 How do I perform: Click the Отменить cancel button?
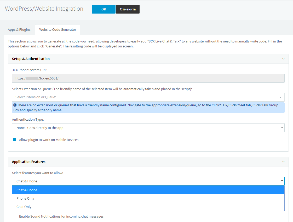[x=128, y=9]
